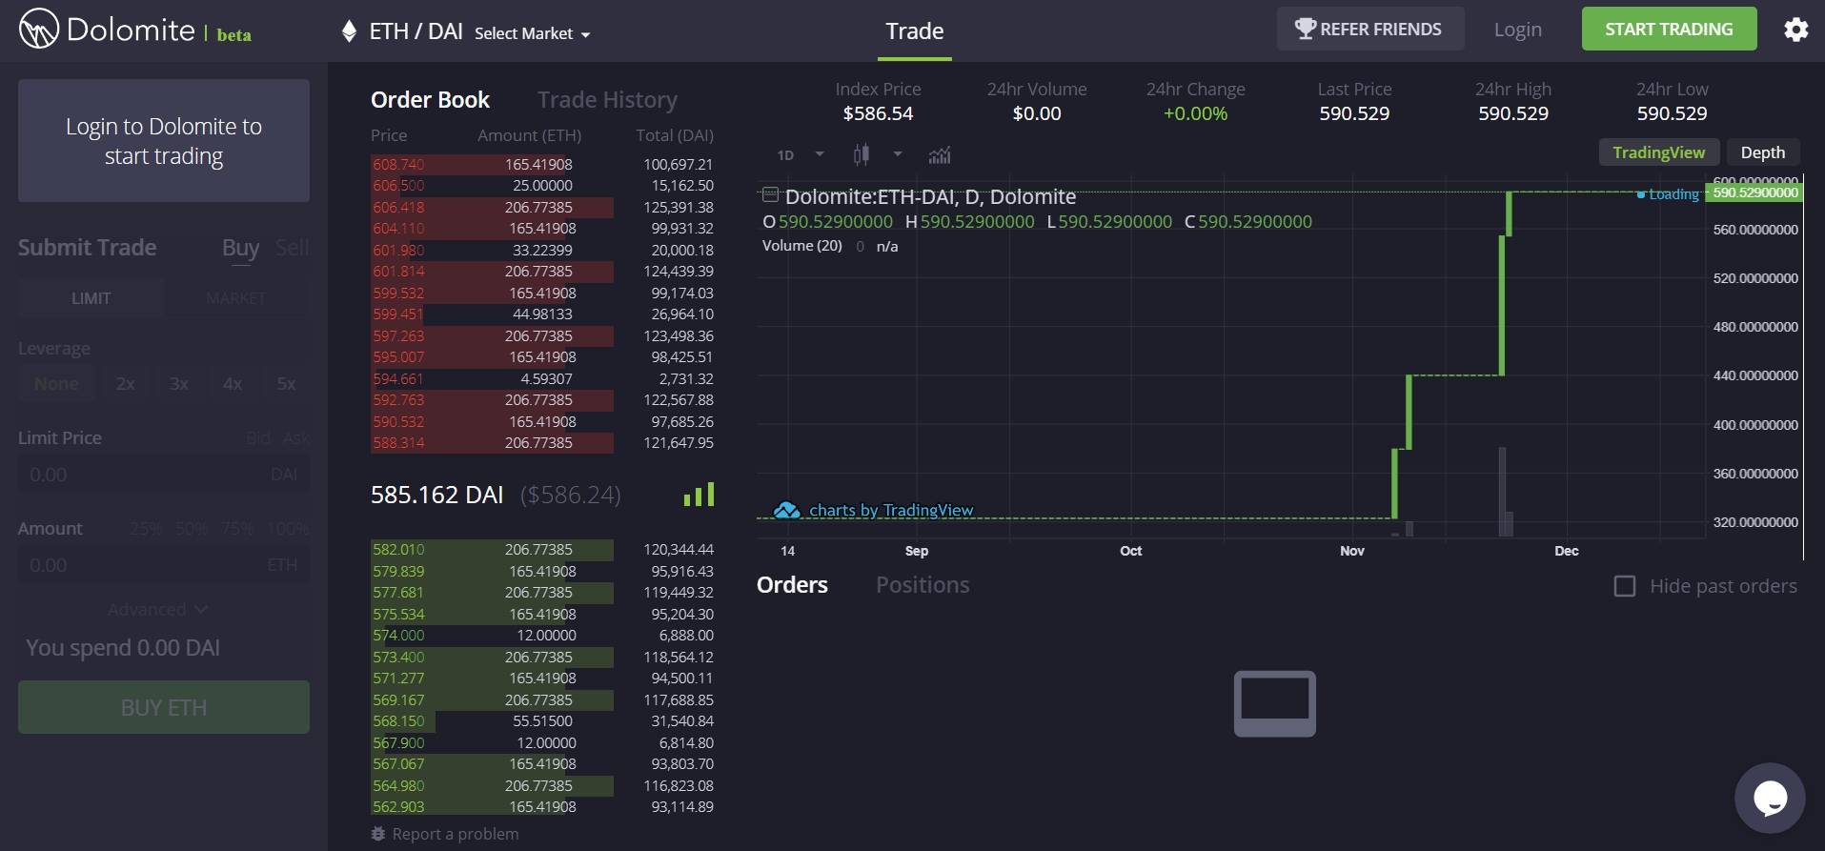Choose MARKET order type
This screenshot has height=851, width=1825.
[235, 298]
